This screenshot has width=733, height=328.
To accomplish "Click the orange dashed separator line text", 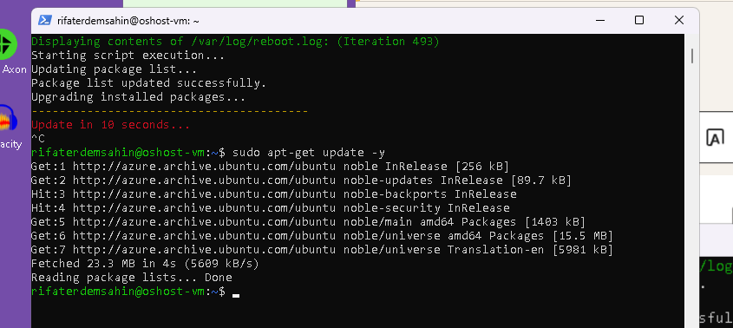I will point(169,111).
